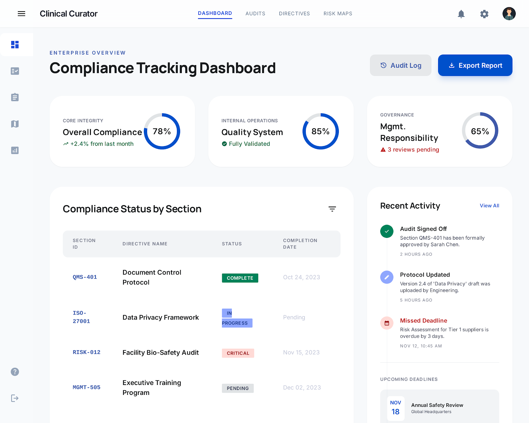Click '3 reviews pending' text

click(x=413, y=150)
